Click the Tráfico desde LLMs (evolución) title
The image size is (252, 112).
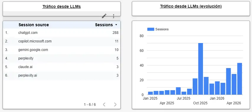tap(191, 6)
